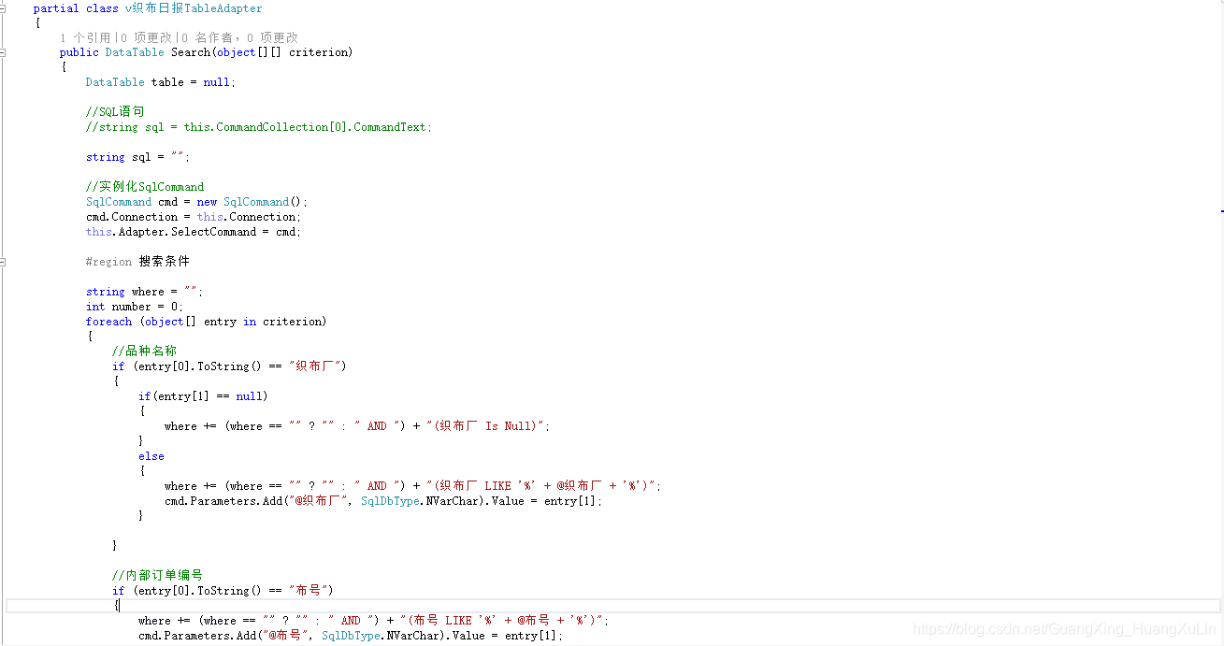Click the 'string sql = "";' line

(137, 157)
